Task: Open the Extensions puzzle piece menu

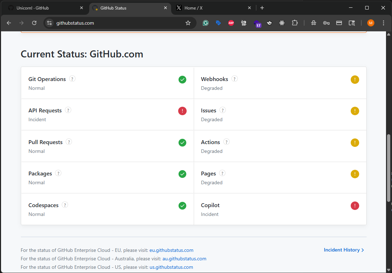Action: coord(295,23)
